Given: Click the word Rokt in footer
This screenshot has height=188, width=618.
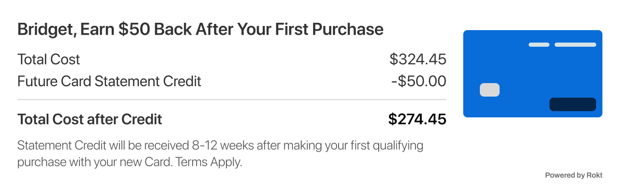Looking at the screenshot, I should click(x=594, y=175).
